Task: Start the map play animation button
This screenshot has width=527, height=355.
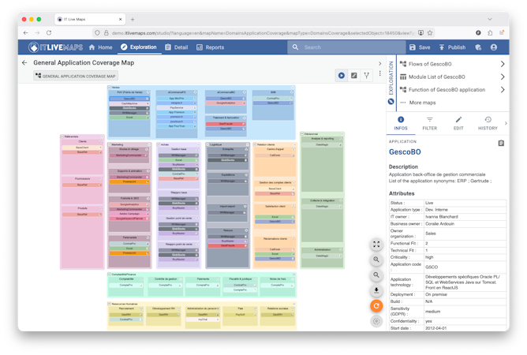Action: pyautogui.click(x=342, y=76)
